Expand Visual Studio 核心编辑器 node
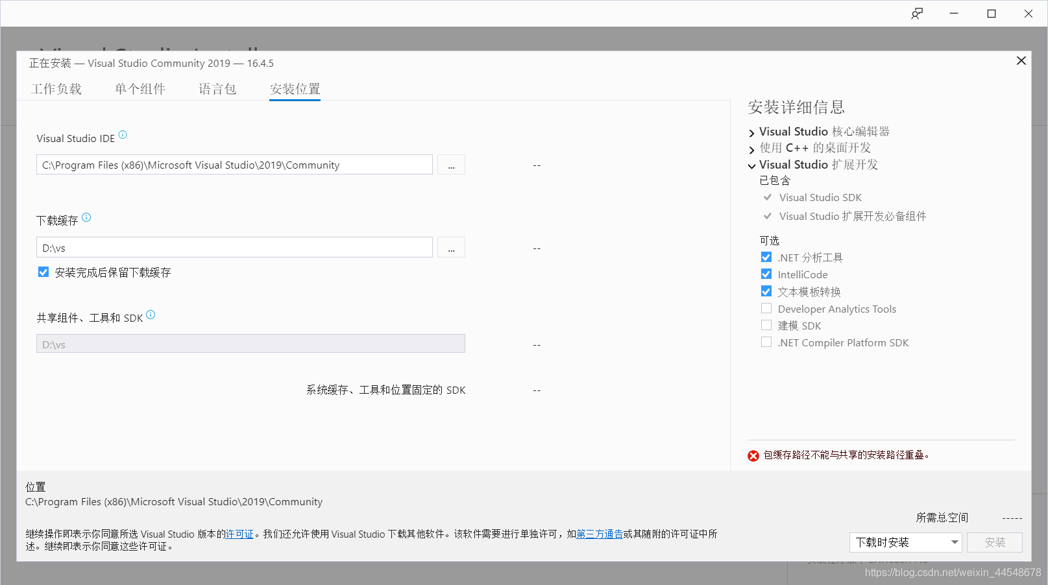This screenshot has width=1048, height=585. (x=752, y=133)
